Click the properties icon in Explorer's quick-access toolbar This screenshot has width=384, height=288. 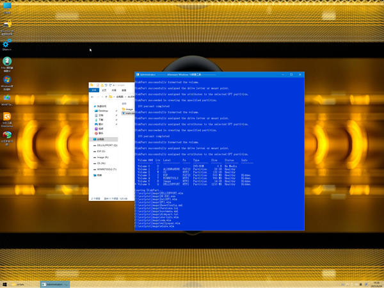98,85
